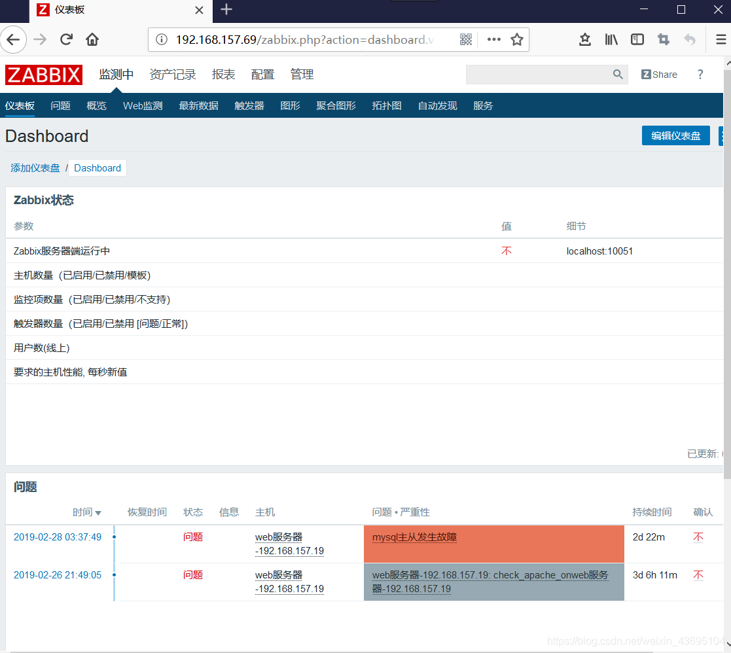
Task: Open the Dashboard breadcrumb link
Action: [x=98, y=168]
